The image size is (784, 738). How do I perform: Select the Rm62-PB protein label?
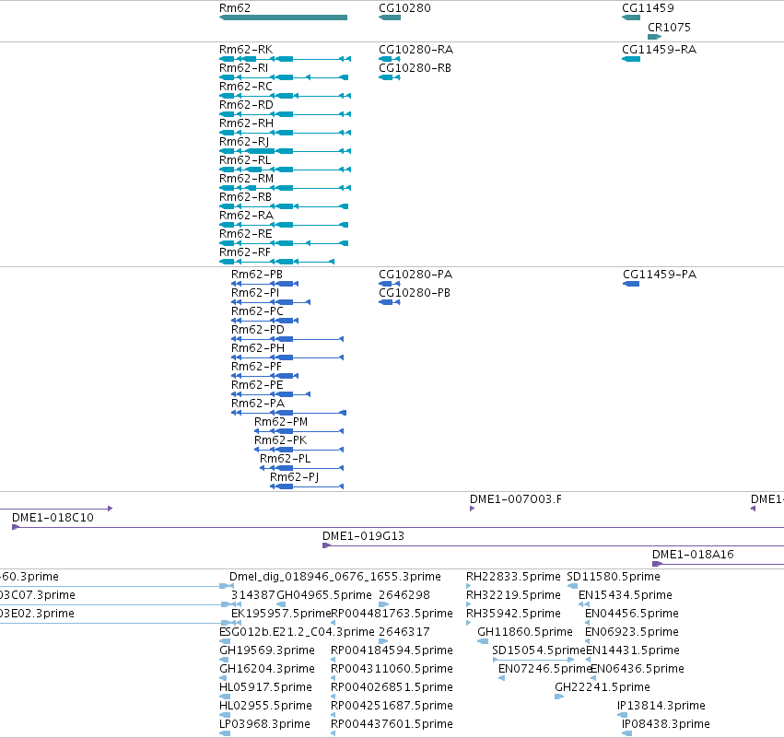coord(256,275)
